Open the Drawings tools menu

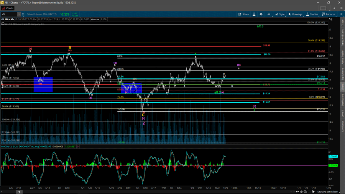296,14
